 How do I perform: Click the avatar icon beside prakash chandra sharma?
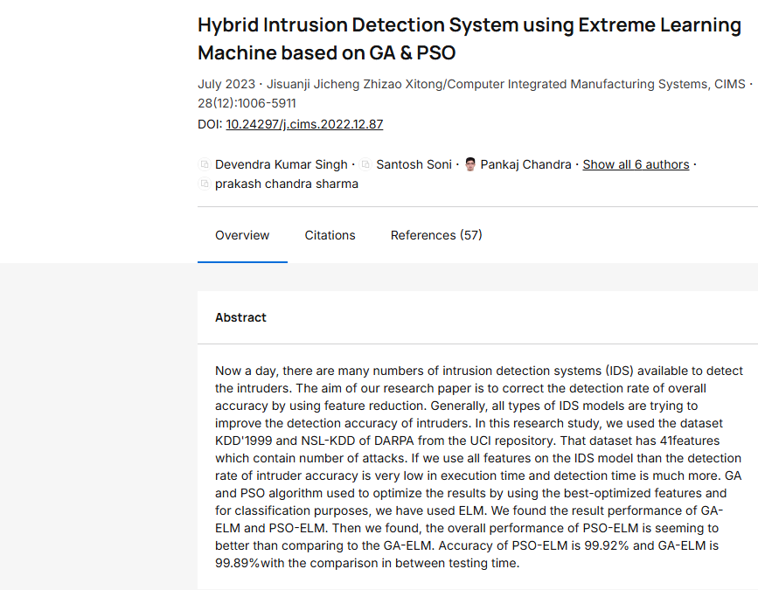tap(205, 184)
